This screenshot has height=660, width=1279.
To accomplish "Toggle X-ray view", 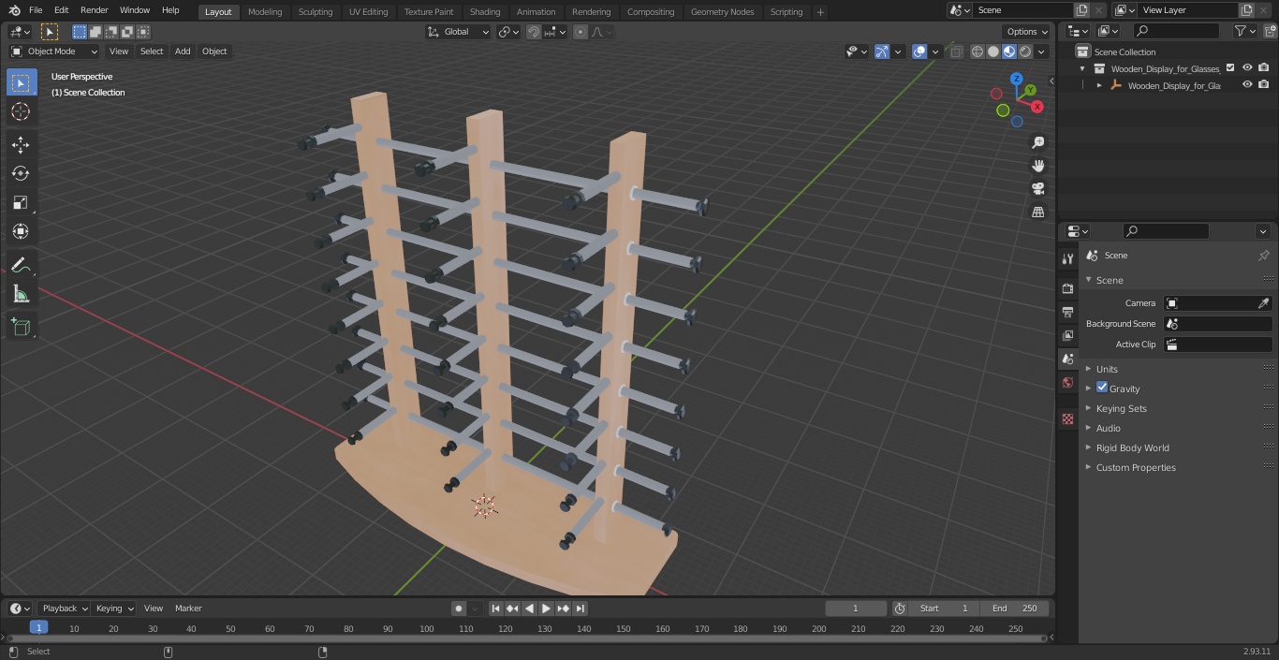I will pos(956,51).
